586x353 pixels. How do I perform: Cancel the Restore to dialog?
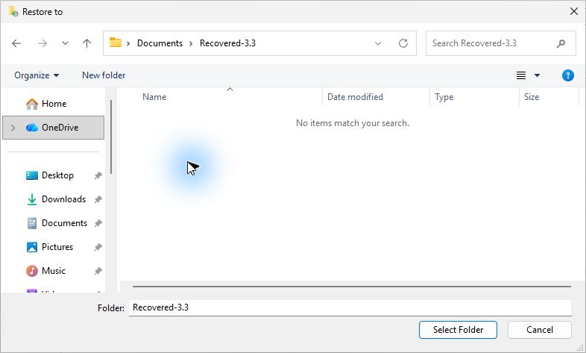(x=539, y=330)
